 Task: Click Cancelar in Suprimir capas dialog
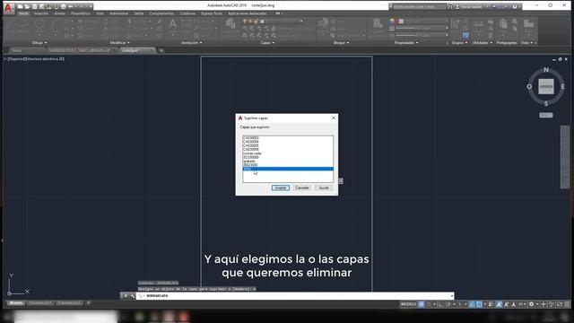[302, 188]
